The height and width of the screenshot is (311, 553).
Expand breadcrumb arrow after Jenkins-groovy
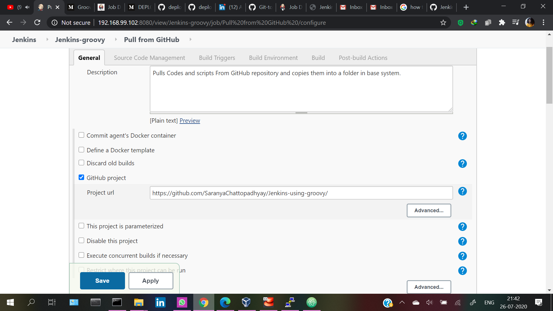tap(116, 39)
